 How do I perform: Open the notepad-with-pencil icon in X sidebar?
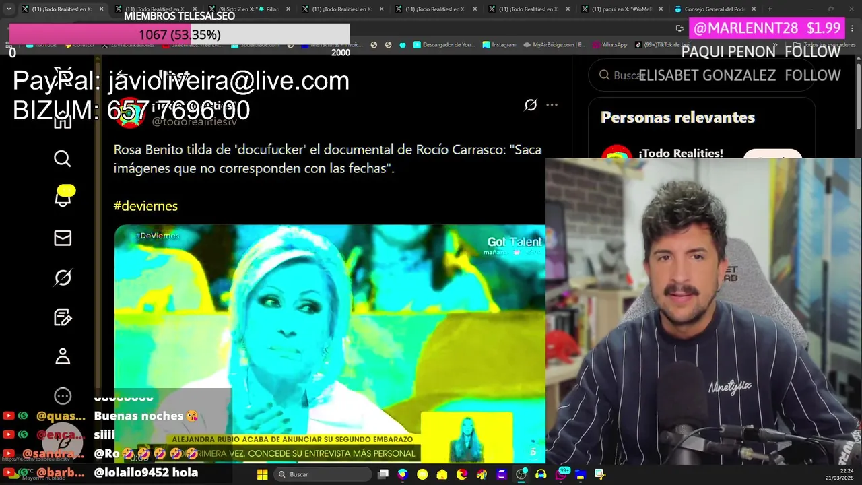(x=63, y=317)
